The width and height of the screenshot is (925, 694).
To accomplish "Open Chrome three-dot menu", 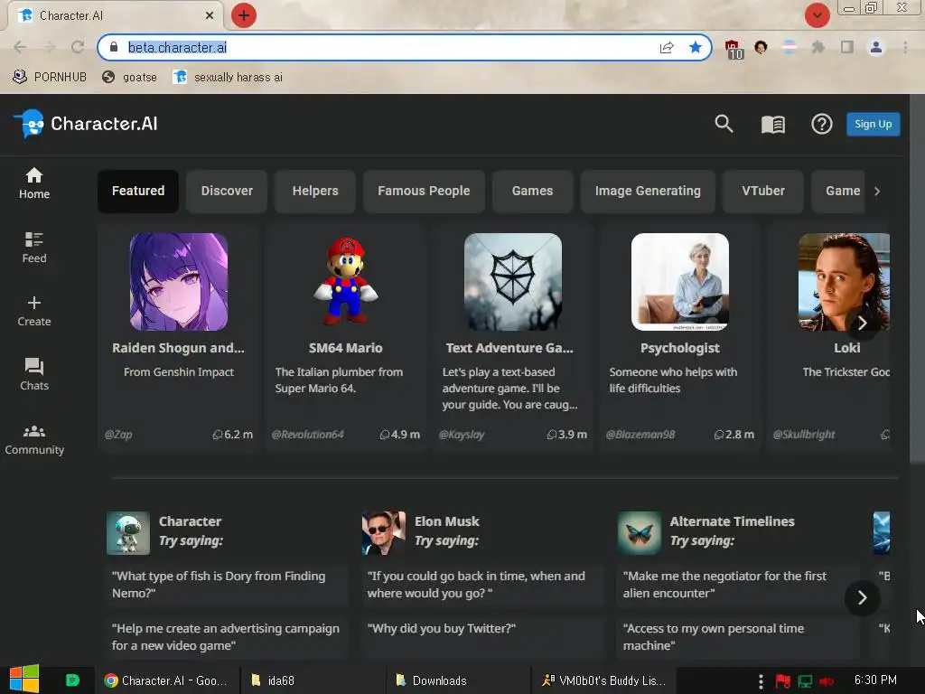I will (x=905, y=47).
